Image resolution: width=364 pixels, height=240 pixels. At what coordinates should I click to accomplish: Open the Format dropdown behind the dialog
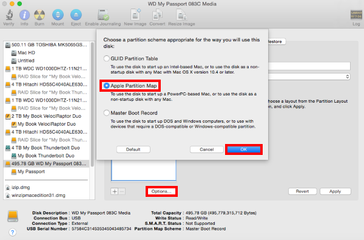[309, 77]
